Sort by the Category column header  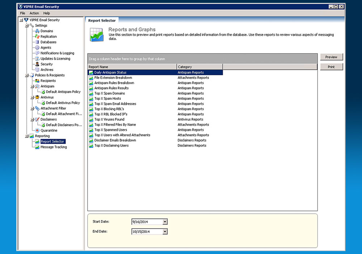[x=200, y=67]
